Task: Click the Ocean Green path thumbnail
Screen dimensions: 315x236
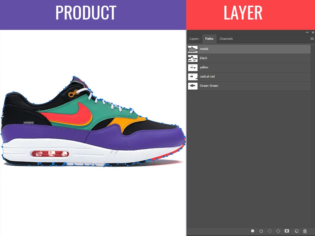Action: tap(193, 86)
